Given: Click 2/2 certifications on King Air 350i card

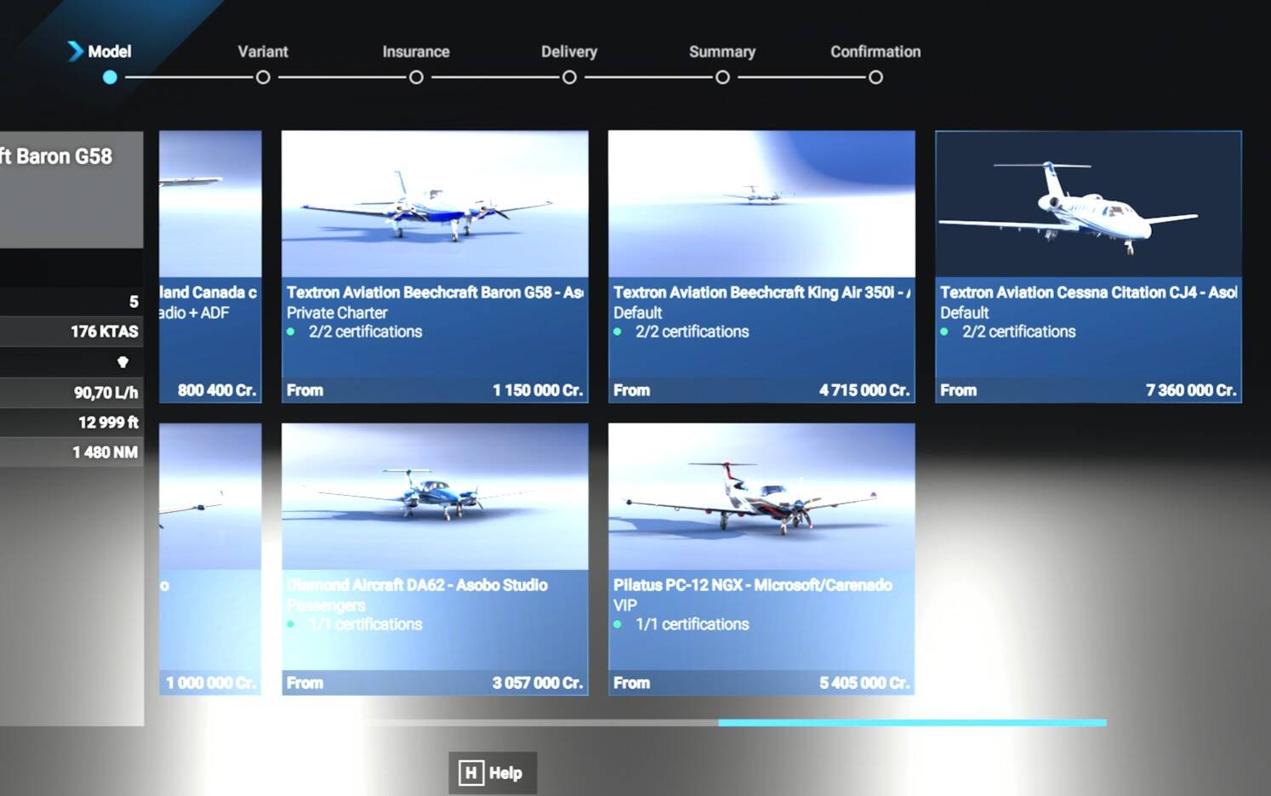Looking at the screenshot, I should click(692, 332).
